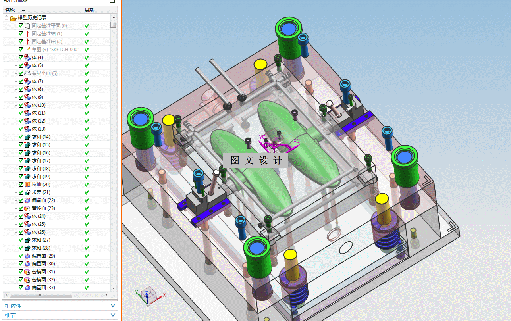The width and height of the screenshot is (511, 321).
Task: Select the 求和 (19) tree row
Action: [56, 177]
